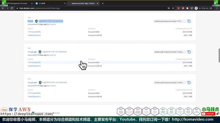Viewport: 220px width, 123px height.
Task: Open the incognito profile icon
Action: pyautogui.click(x=196, y=8)
